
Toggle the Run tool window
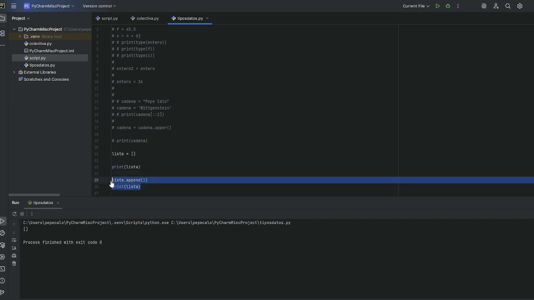pos(3,221)
